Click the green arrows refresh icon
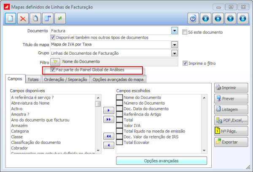Image resolution: width=253 pixels, height=172 pixels. 60,19
